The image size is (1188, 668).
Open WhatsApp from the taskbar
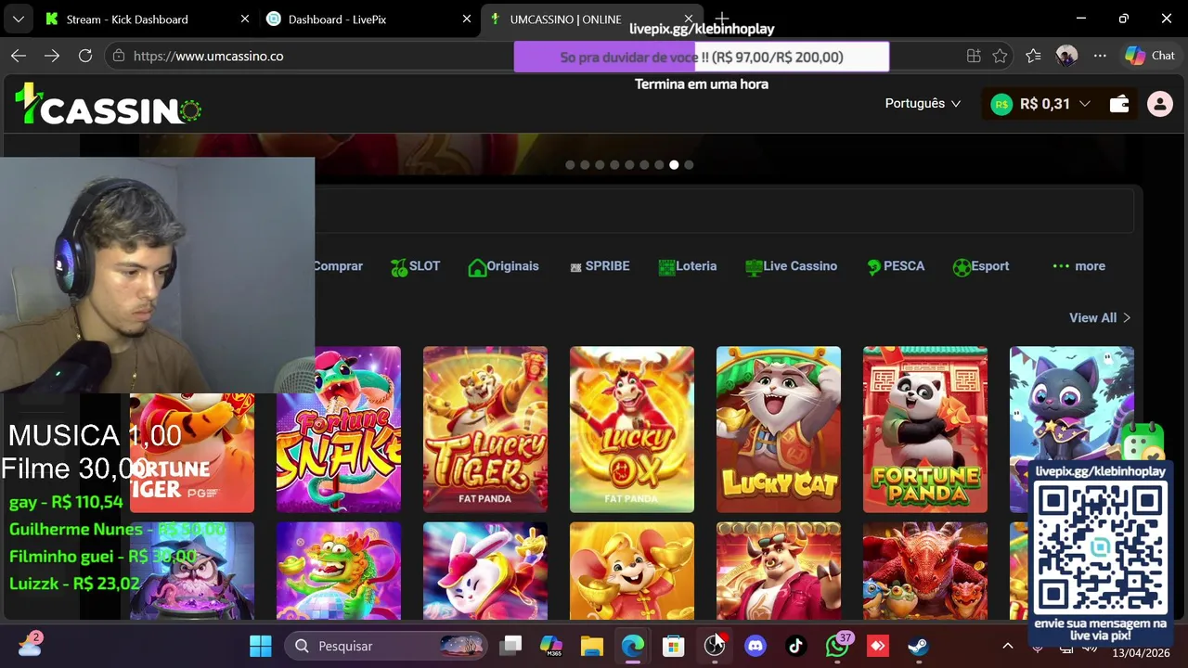click(x=837, y=646)
